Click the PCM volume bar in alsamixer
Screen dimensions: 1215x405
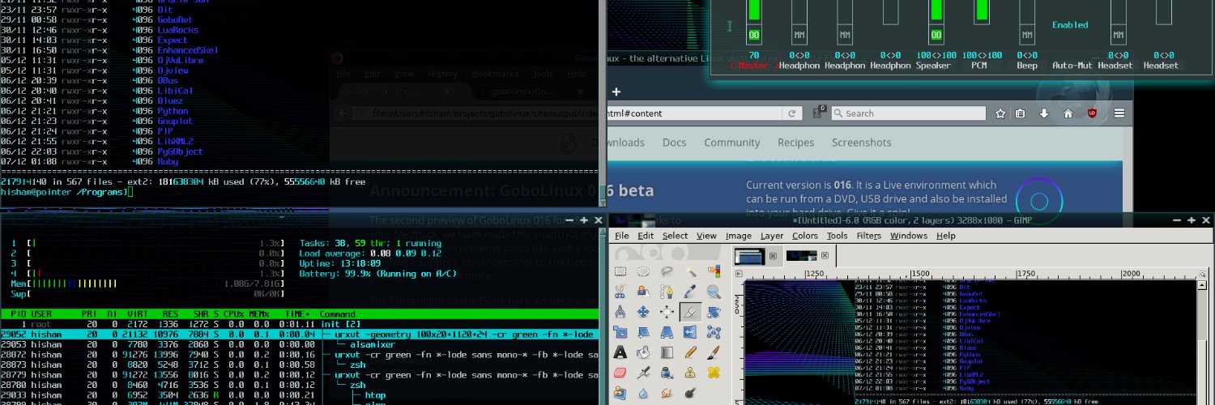[x=981, y=10]
